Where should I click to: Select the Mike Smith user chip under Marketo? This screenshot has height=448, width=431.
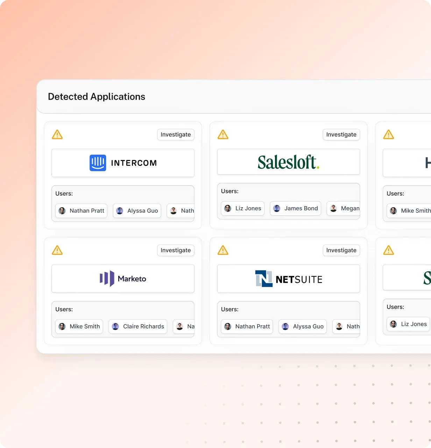tap(79, 327)
